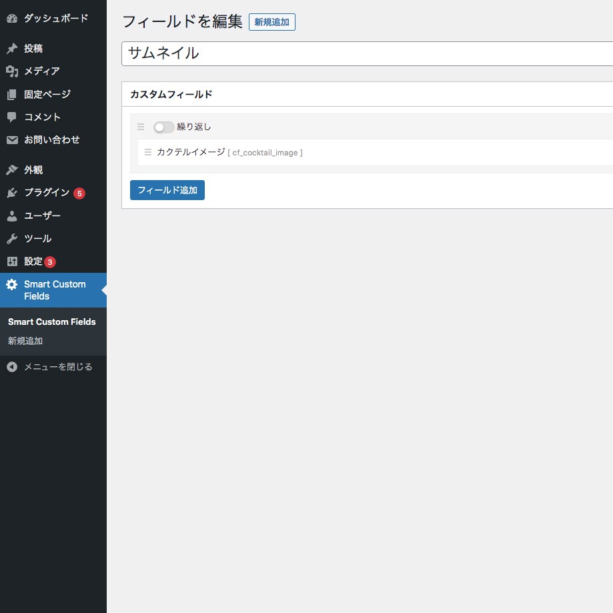Open the お問い合わせ menu
The width and height of the screenshot is (613, 613).
(x=53, y=140)
